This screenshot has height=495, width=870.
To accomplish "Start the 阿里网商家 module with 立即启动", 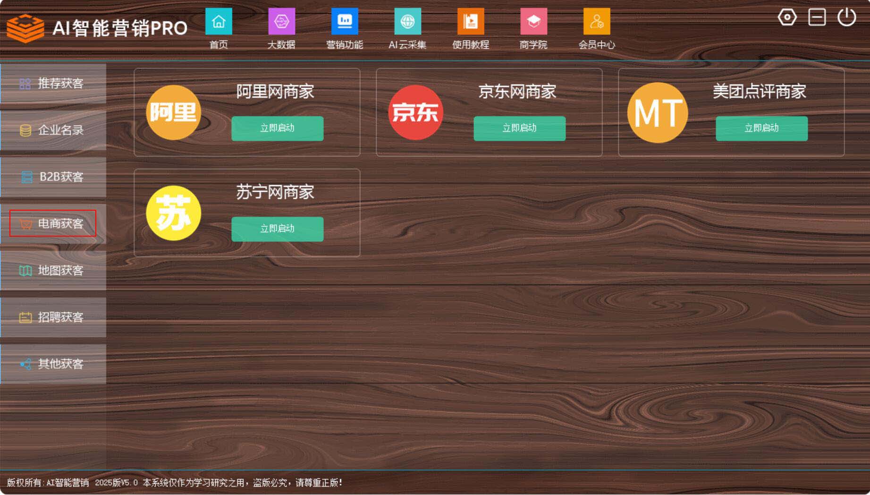I will 277,128.
